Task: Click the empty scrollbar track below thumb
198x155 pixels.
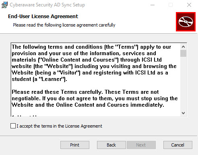Action: pyautogui.click(x=184, y=83)
